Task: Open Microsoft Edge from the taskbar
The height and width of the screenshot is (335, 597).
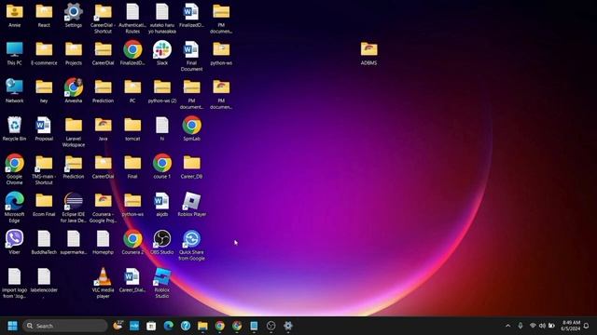Action: [x=168, y=326]
